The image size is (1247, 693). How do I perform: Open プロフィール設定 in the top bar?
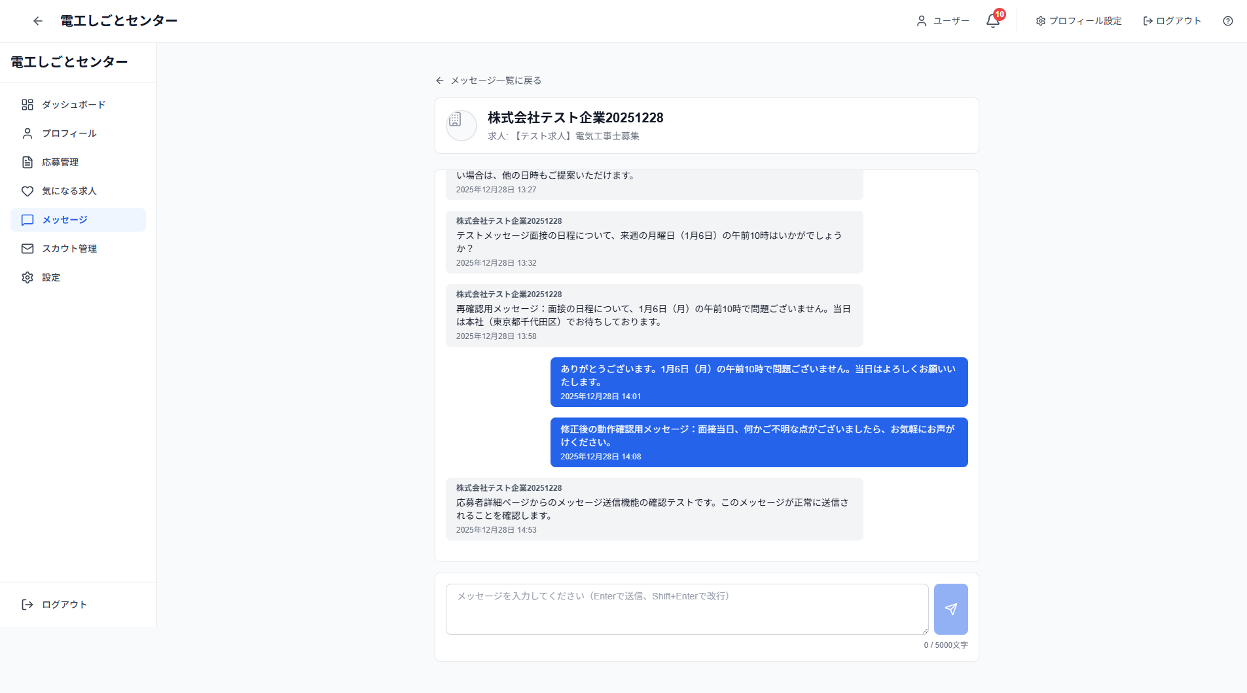pos(1077,20)
